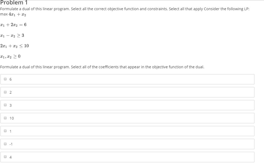Click the "6" label text in the first option
This screenshot has height=164, width=264.
coord(11,79)
